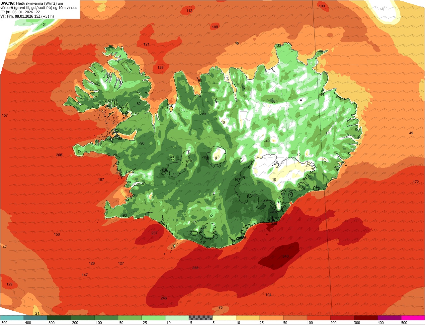Click the map value '121' north of the Westfjords
This screenshot has height=325, width=425.
146,44
